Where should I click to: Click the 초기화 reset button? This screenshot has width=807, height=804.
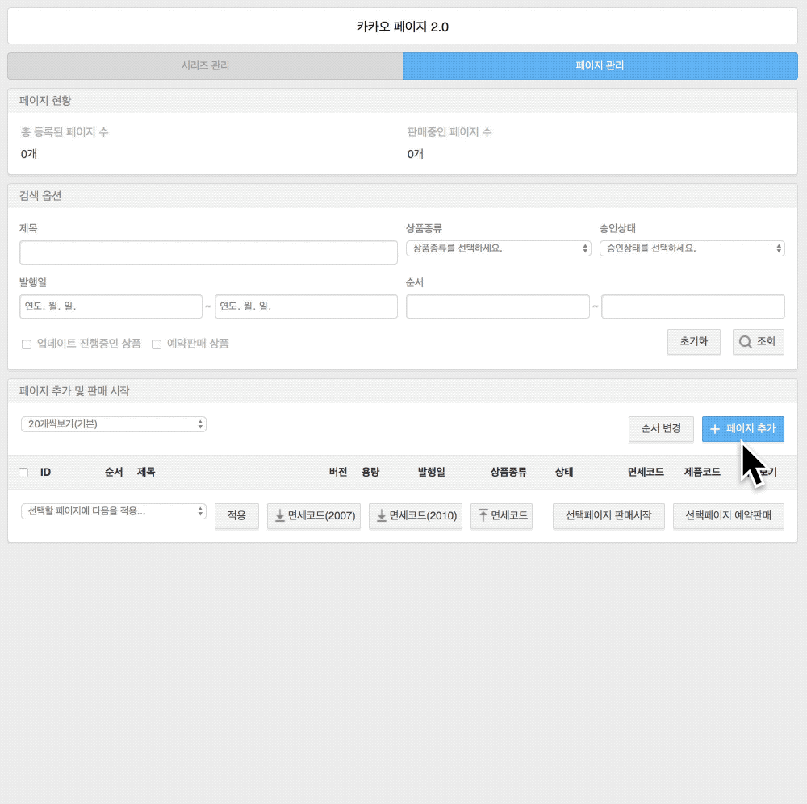coord(694,342)
